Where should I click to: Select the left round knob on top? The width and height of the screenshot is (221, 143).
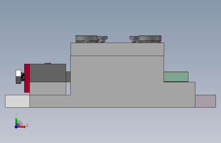[86, 39]
